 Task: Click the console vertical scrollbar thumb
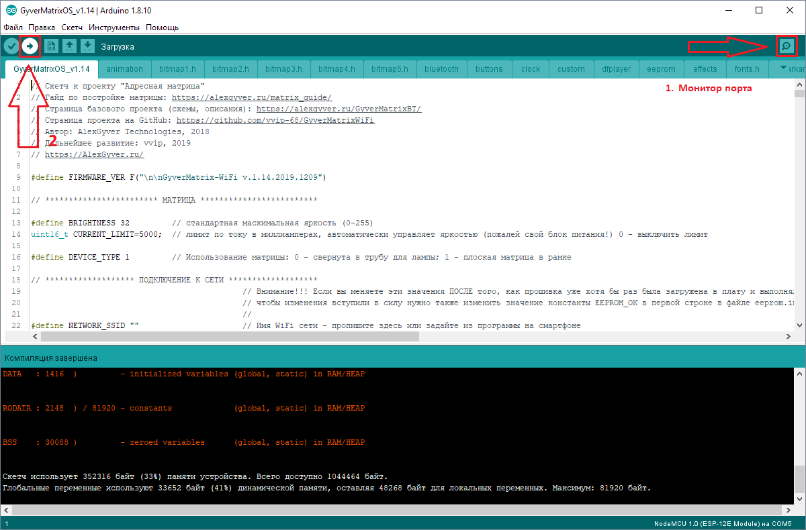[x=799, y=480]
